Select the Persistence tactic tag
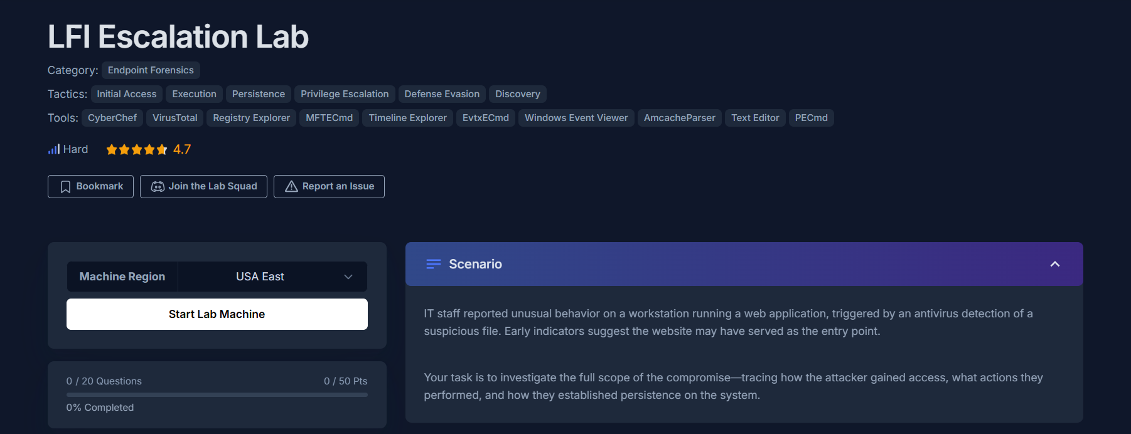 click(259, 94)
